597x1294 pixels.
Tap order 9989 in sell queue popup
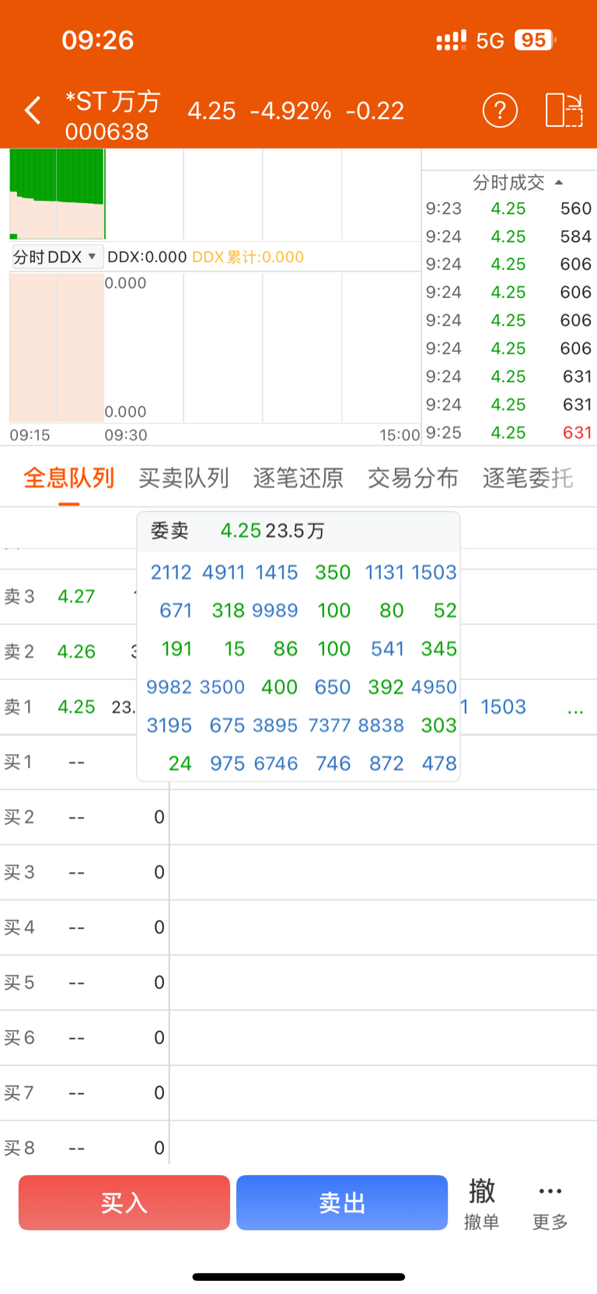click(276, 611)
